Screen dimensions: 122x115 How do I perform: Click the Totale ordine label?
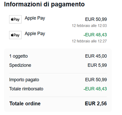click(x=25, y=103)
